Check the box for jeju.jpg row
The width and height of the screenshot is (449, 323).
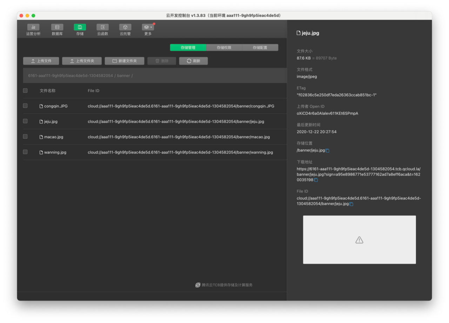pos(25,121)
